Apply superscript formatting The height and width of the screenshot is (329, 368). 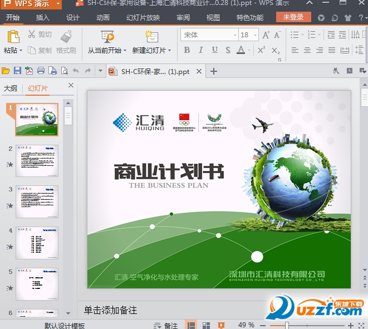[x=261, y=50]
